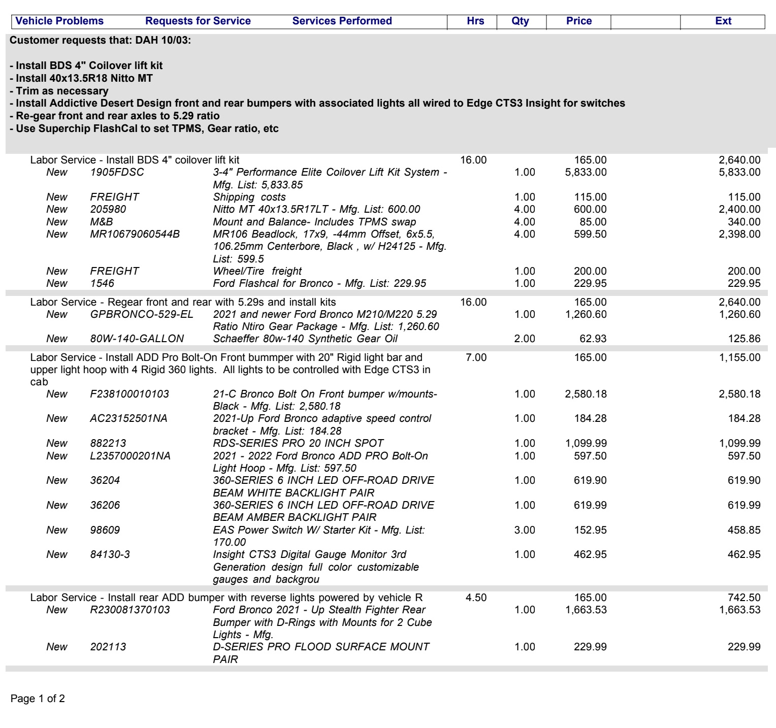Click "Ford Flashcal for Bronco" description

coord(320,284)
